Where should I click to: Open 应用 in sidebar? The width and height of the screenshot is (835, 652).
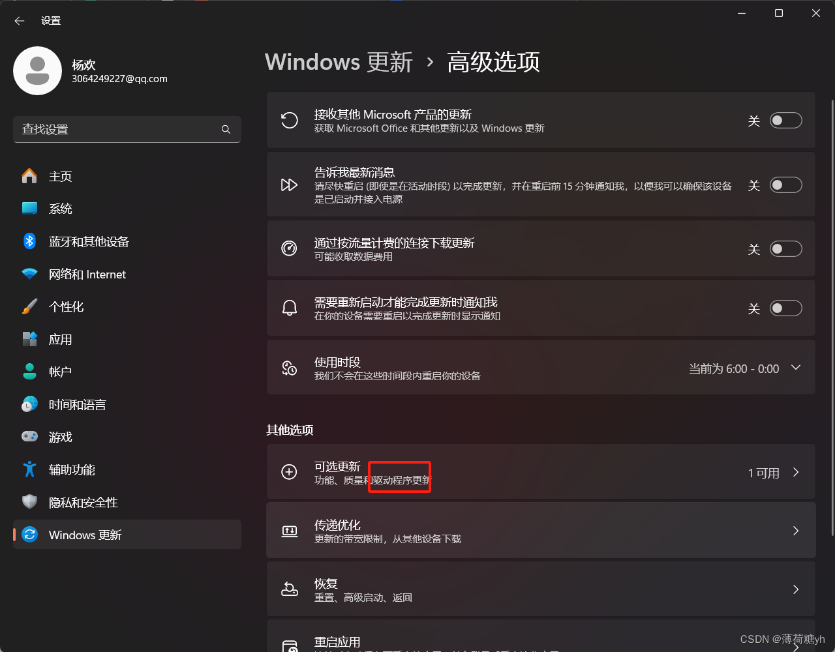(x=127, y=339)
